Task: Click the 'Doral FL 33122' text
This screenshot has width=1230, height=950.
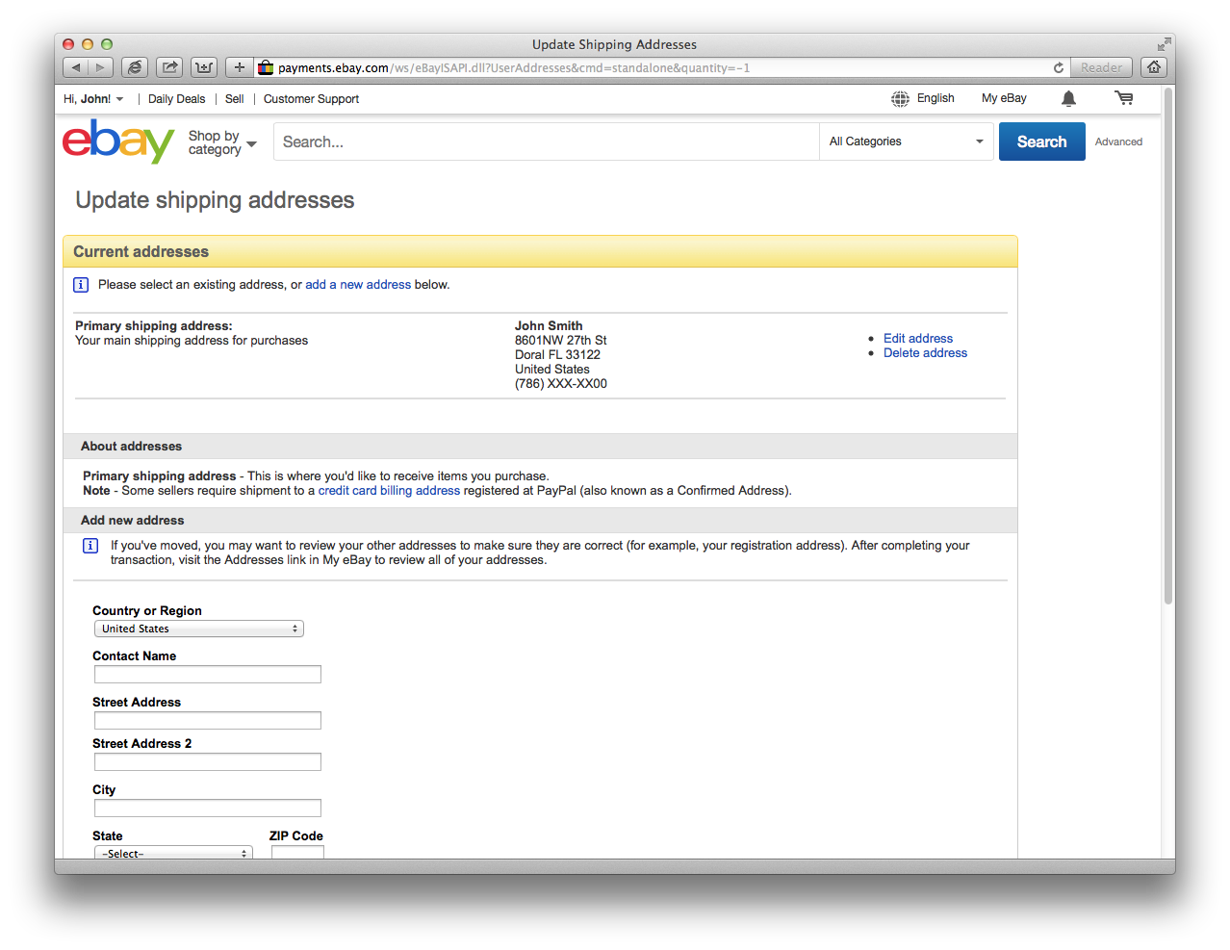Action: click(x=557, y=355)
